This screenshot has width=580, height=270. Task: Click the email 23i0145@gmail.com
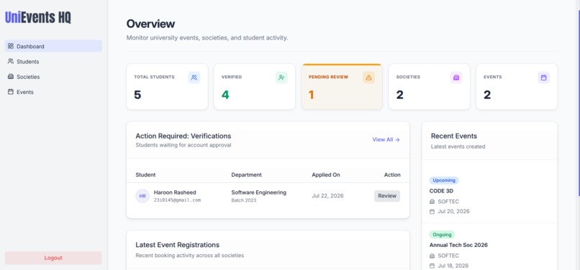[x=177, y=200]
